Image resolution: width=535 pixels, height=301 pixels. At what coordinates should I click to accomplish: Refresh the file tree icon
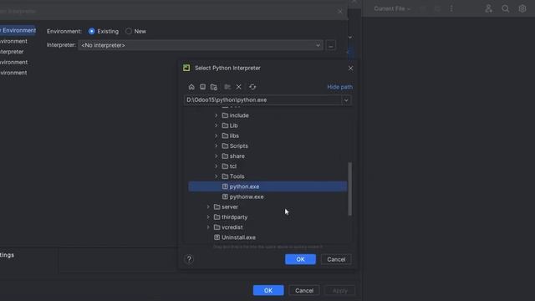click(x=252, y=87)
